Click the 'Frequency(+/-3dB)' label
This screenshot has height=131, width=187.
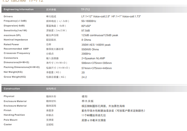15,21
